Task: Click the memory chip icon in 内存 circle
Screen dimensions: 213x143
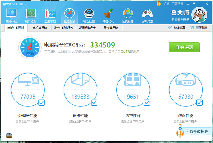Action: 133,80
